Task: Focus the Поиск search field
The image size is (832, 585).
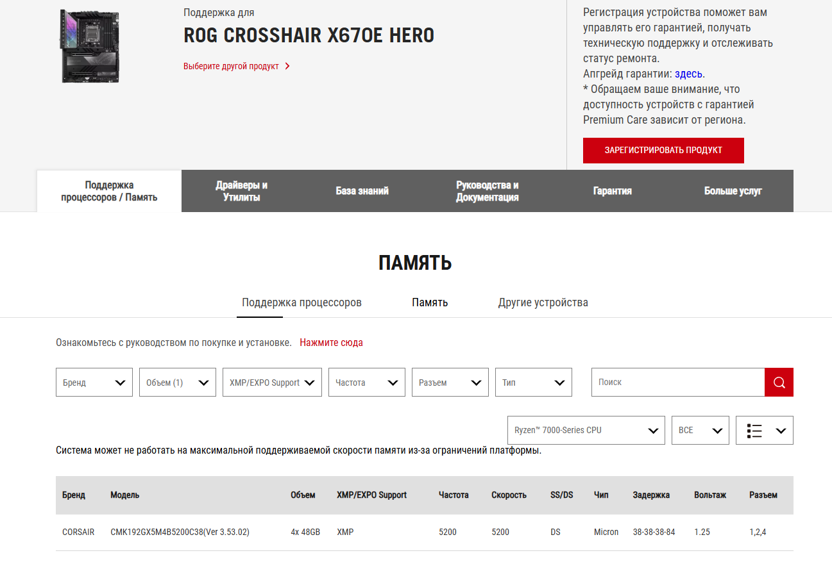Action: (x=678, y=382)
